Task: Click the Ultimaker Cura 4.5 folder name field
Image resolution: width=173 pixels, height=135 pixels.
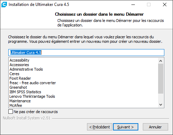Action: (86, 53)
